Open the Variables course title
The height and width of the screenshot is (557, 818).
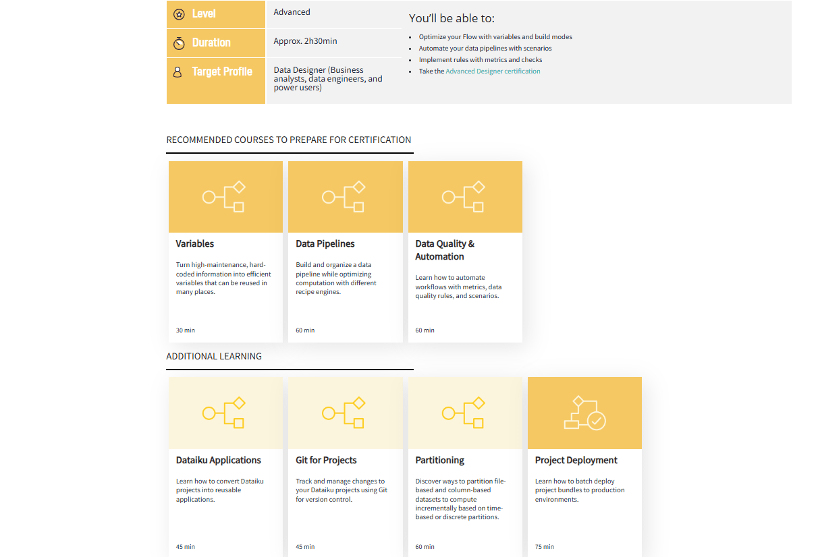point(195,244)
